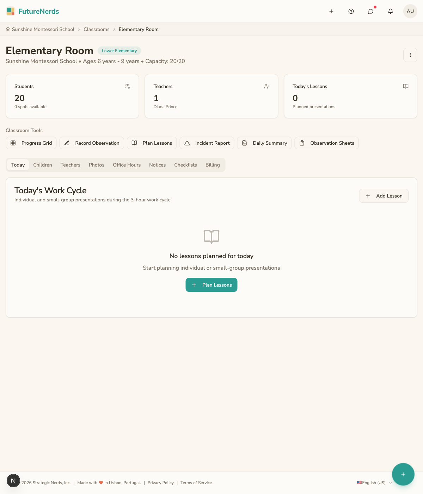
Task: Click the 'Today's Work Cycle' heading
Action: 50,190
